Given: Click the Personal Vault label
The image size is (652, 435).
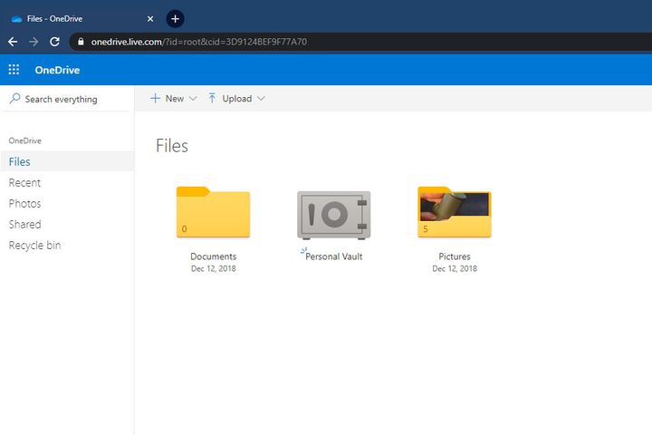Looking at the screenshot, I should click(x=334, y=256).
